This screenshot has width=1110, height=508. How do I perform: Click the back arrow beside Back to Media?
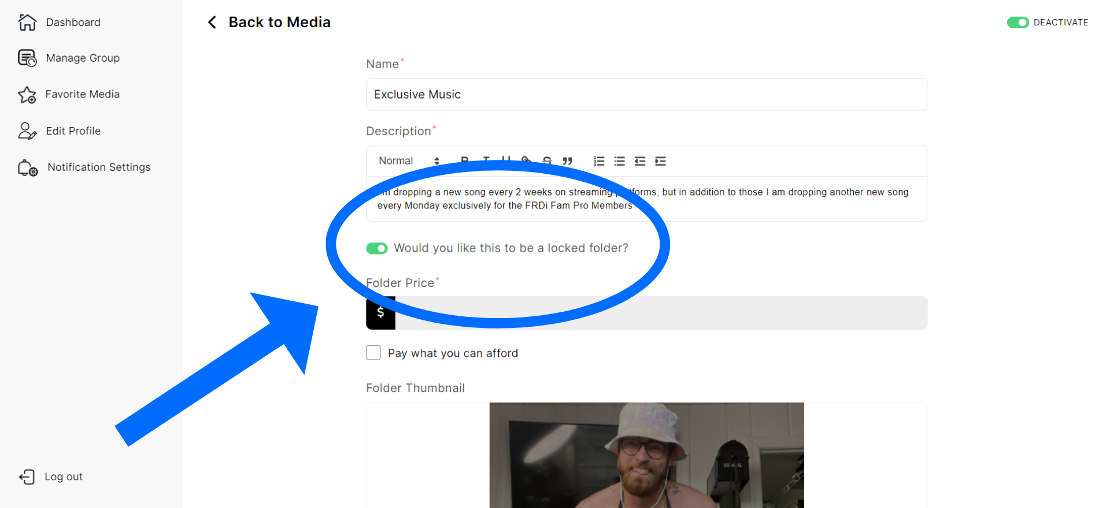[212, 23]
